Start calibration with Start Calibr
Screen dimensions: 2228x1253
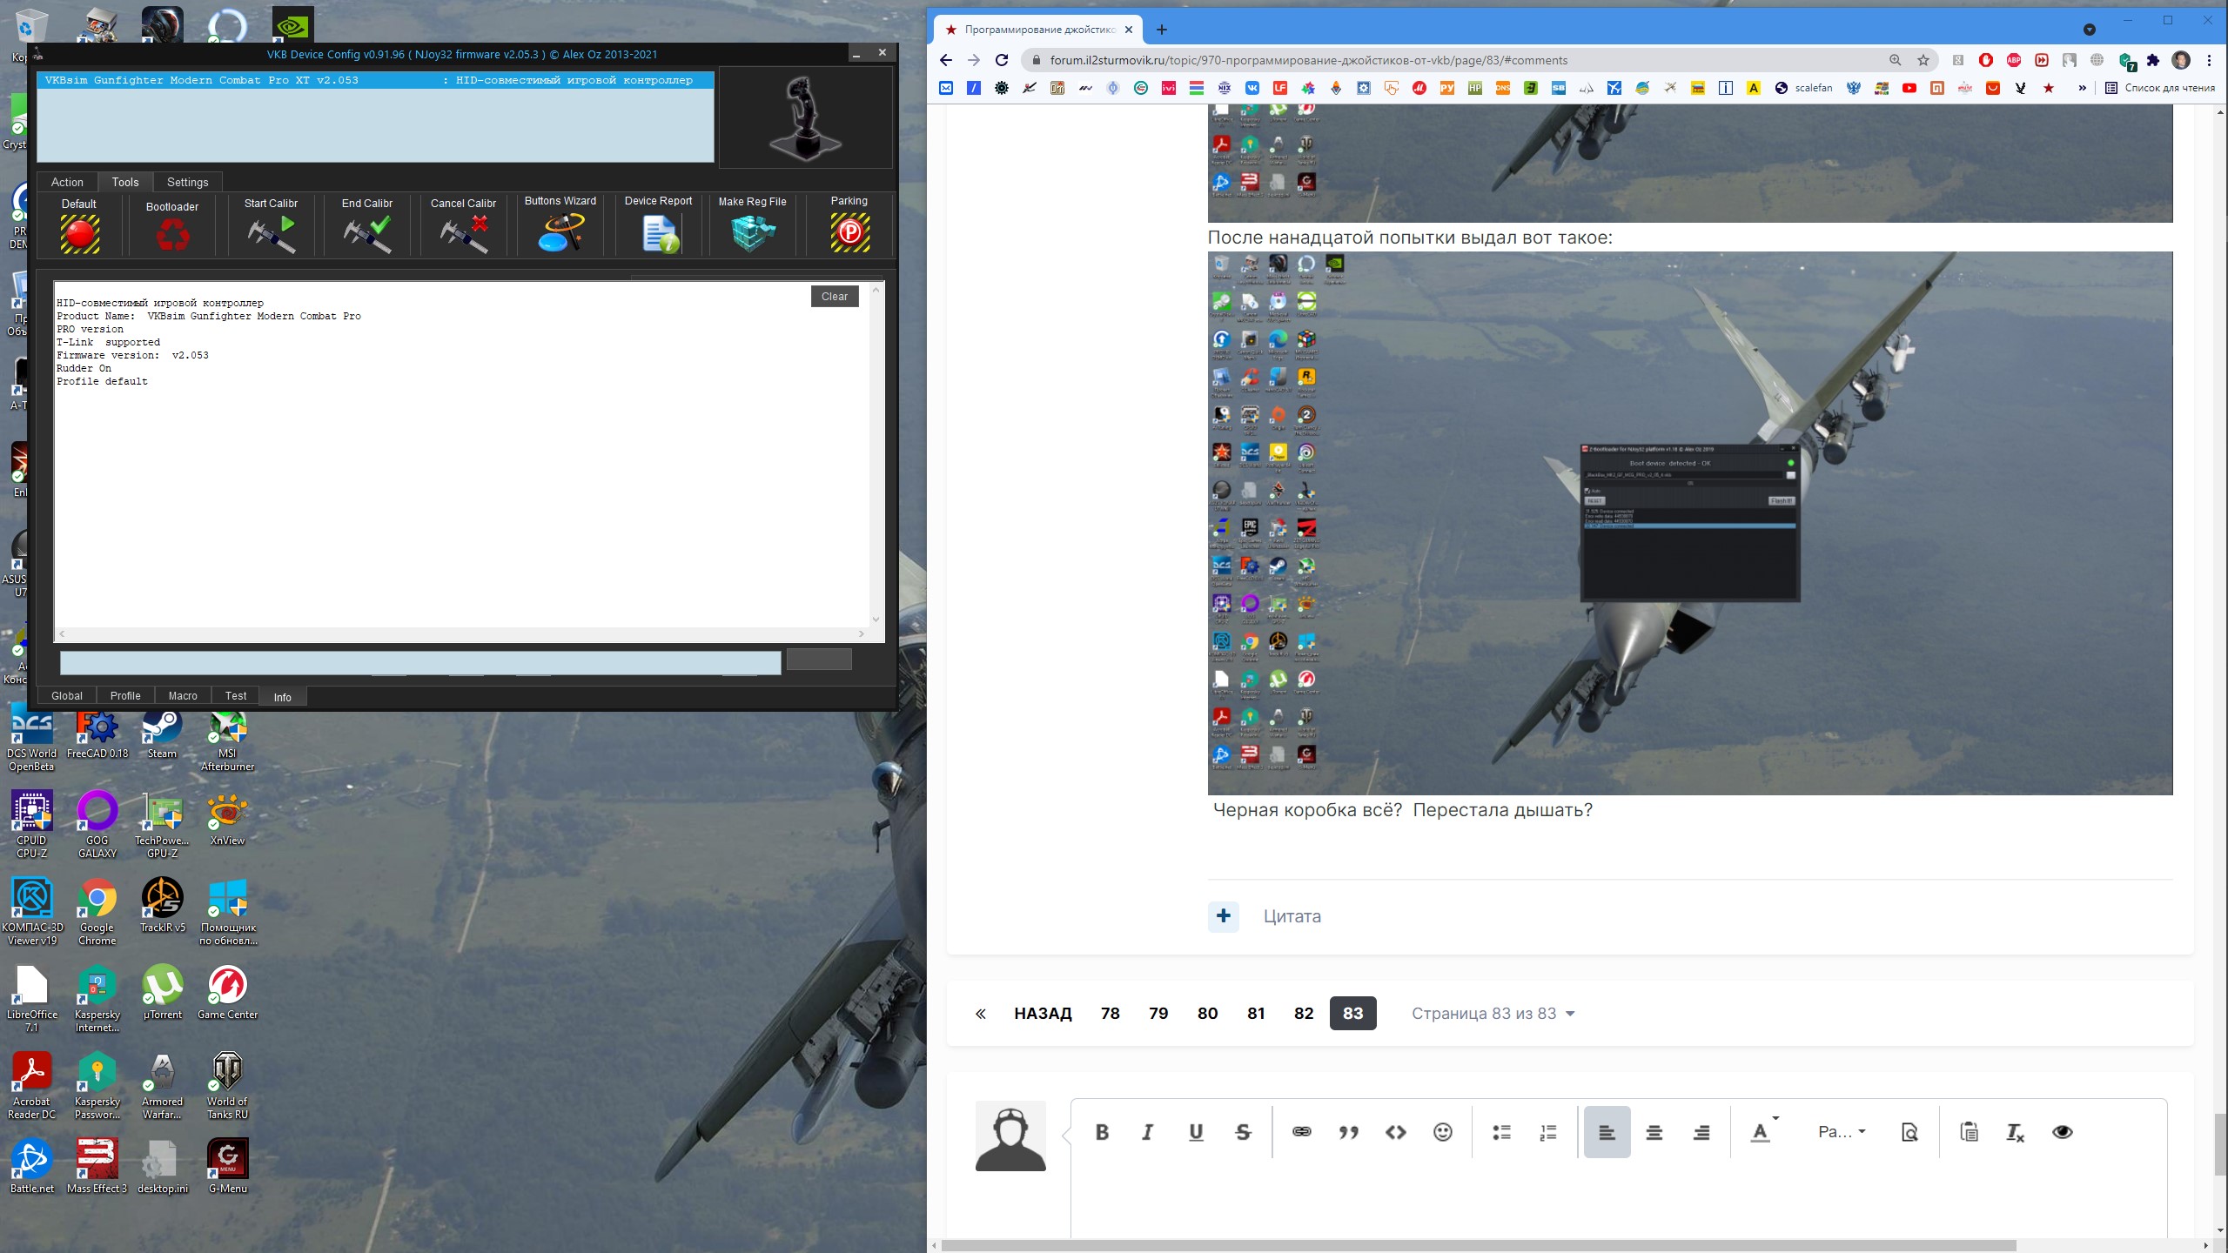coord(272,235)
